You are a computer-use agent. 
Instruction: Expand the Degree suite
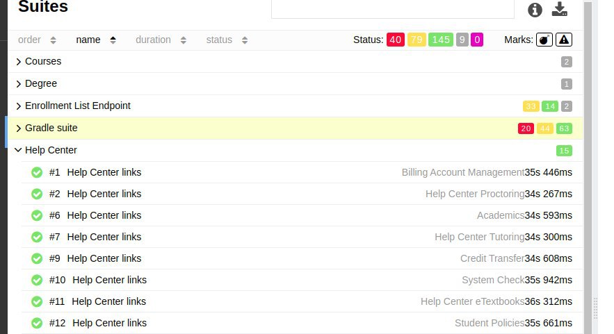(x=296, y=84)
